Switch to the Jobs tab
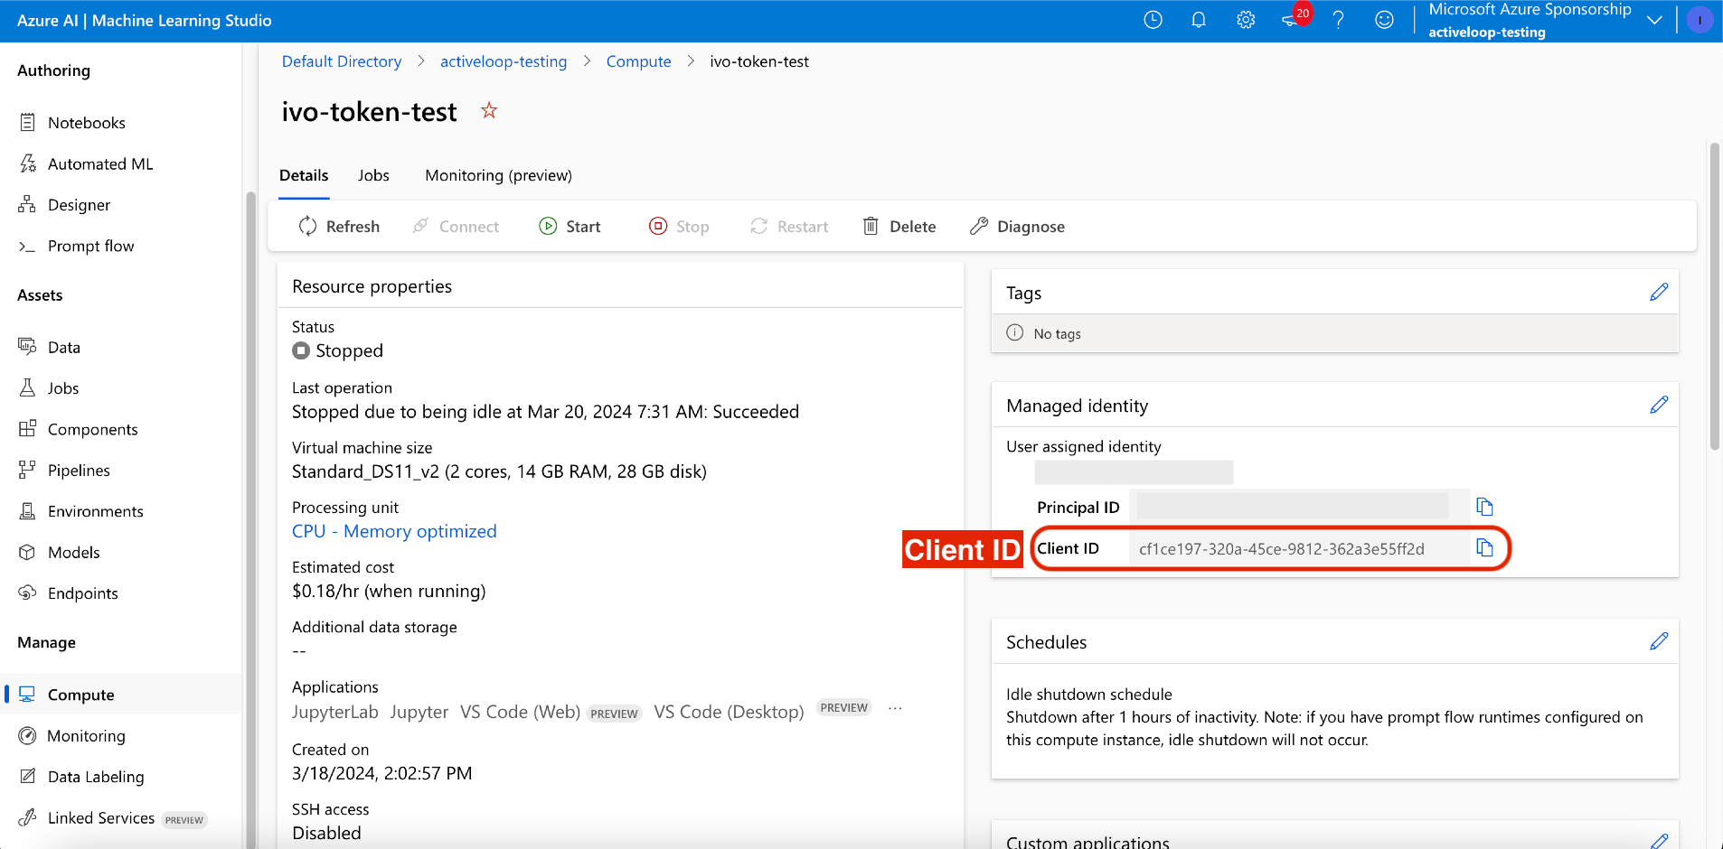 373,175
